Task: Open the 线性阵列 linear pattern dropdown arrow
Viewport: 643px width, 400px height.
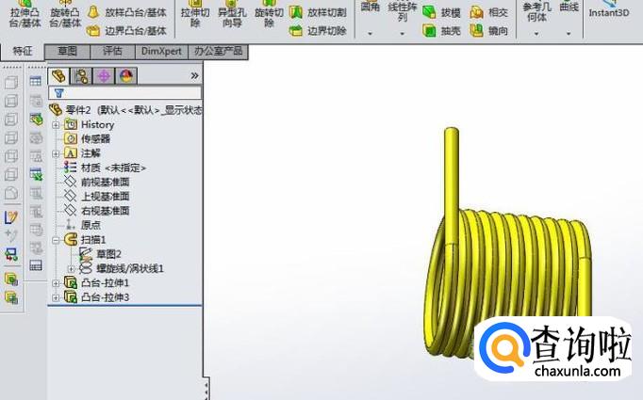Action: 403,34
